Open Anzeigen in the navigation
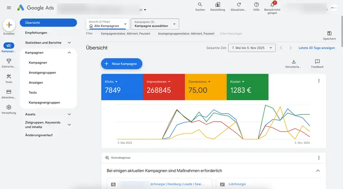The width and height of the screenshot is (343, 189). point(36,83)
